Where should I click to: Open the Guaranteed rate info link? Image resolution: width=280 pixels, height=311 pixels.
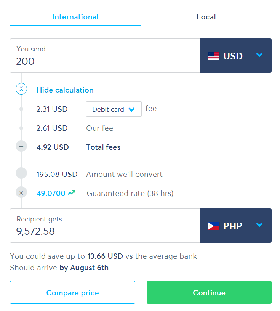115,193
